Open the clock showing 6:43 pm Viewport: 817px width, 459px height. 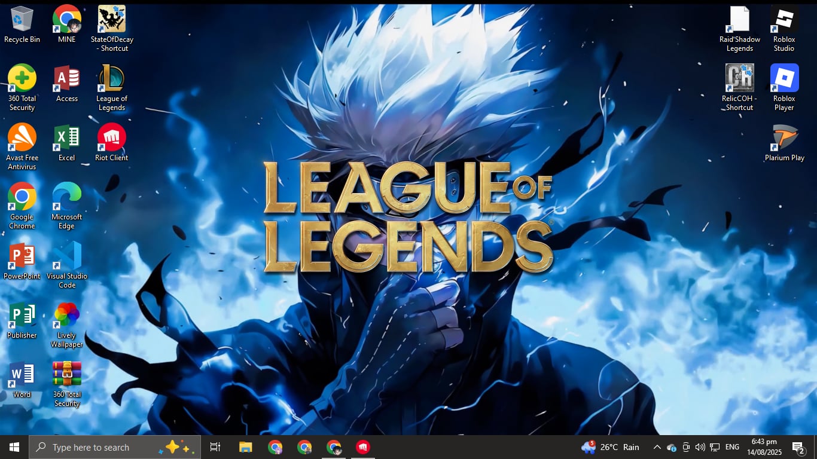(x=764, y=447)
